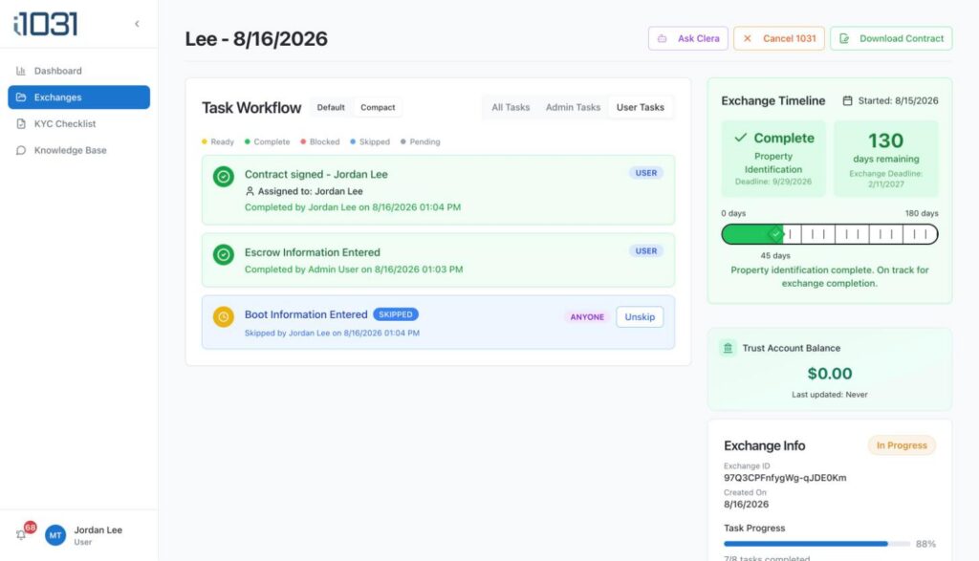Click the 88% progress value
Screen dimensions: 979x561
(x=925, y=544)
